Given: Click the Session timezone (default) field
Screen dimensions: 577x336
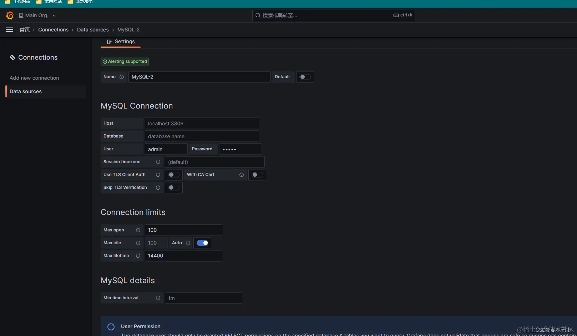Looking at the screenshot, I should pos(214,162).
